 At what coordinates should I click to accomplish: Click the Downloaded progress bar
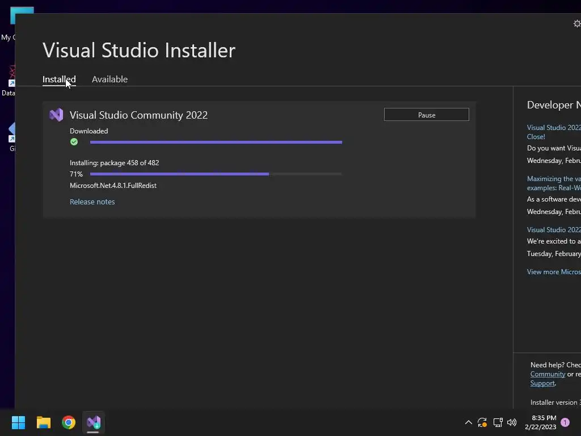pyautogui.click(x=216, y=142)
